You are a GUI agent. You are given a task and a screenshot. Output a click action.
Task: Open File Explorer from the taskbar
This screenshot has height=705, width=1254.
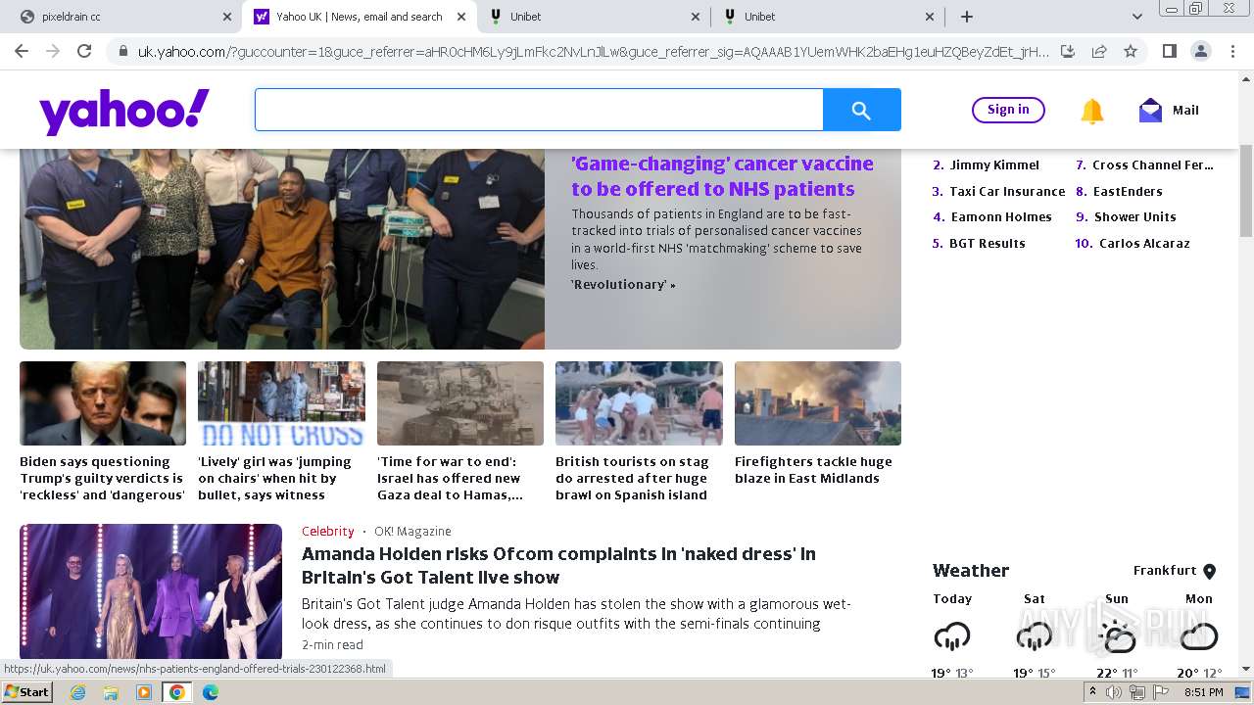[x=111, y=692]
